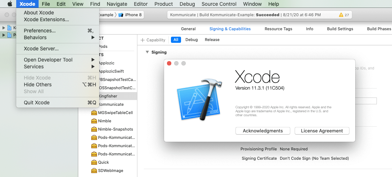Click the None Required provisioning value
The height and width of the screenshot is (177, 392).
point(294,149)
